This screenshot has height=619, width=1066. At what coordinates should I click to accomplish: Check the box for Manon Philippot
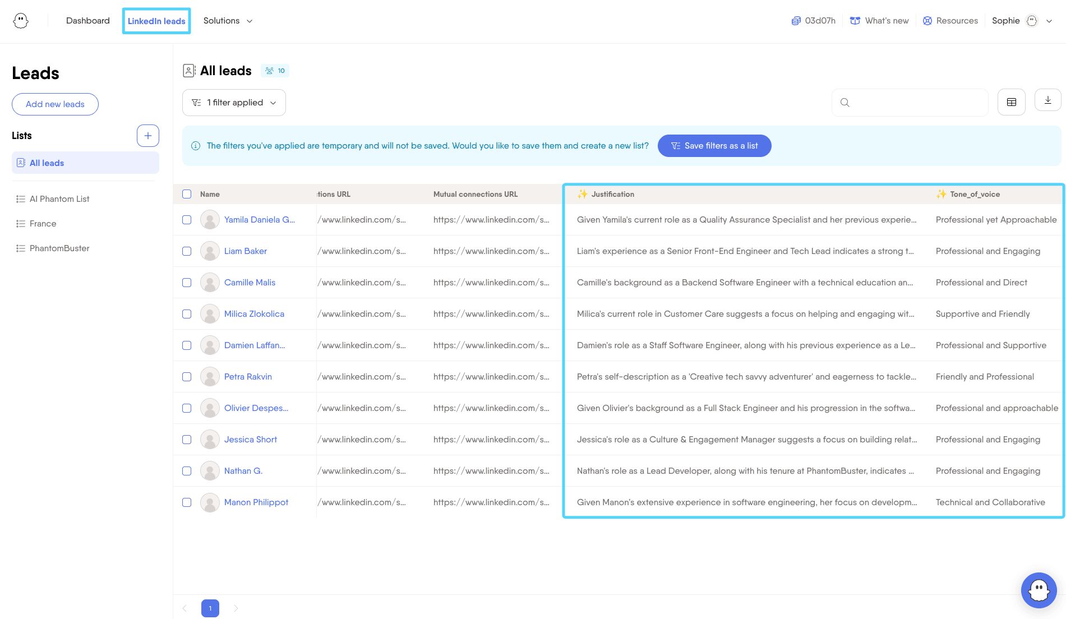pyautogui.click(x=187, y=502)
